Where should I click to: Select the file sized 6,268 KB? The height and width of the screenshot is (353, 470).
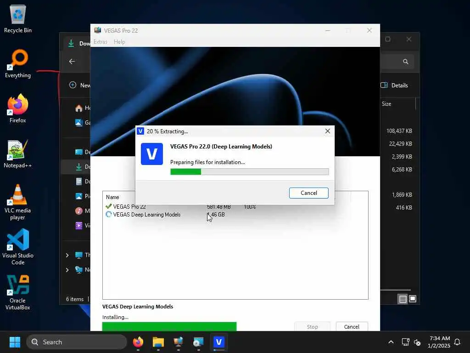click(x=402, y=170)
